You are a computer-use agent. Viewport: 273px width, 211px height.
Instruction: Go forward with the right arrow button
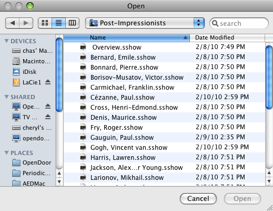click(26, 23)
